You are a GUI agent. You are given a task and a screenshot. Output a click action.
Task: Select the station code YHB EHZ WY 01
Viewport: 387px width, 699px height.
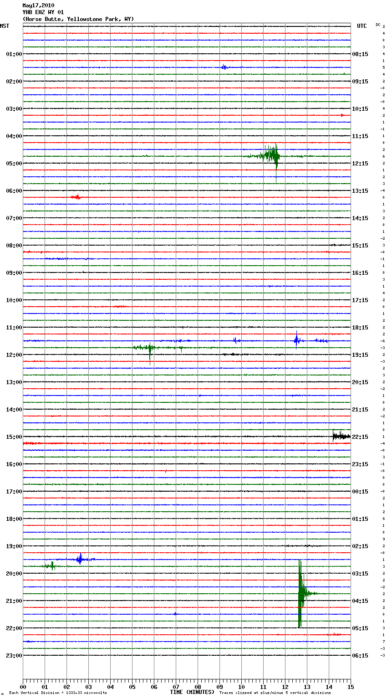click(43, 12)
